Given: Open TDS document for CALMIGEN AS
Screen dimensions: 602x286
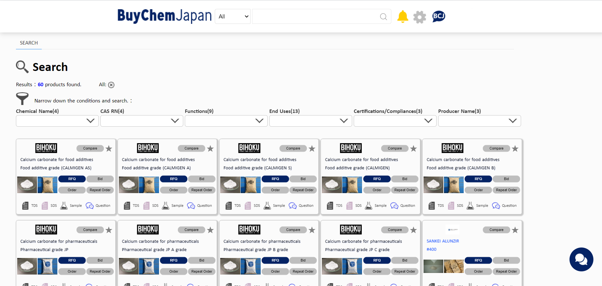Looking at the screenshot, I should point(25,206).
